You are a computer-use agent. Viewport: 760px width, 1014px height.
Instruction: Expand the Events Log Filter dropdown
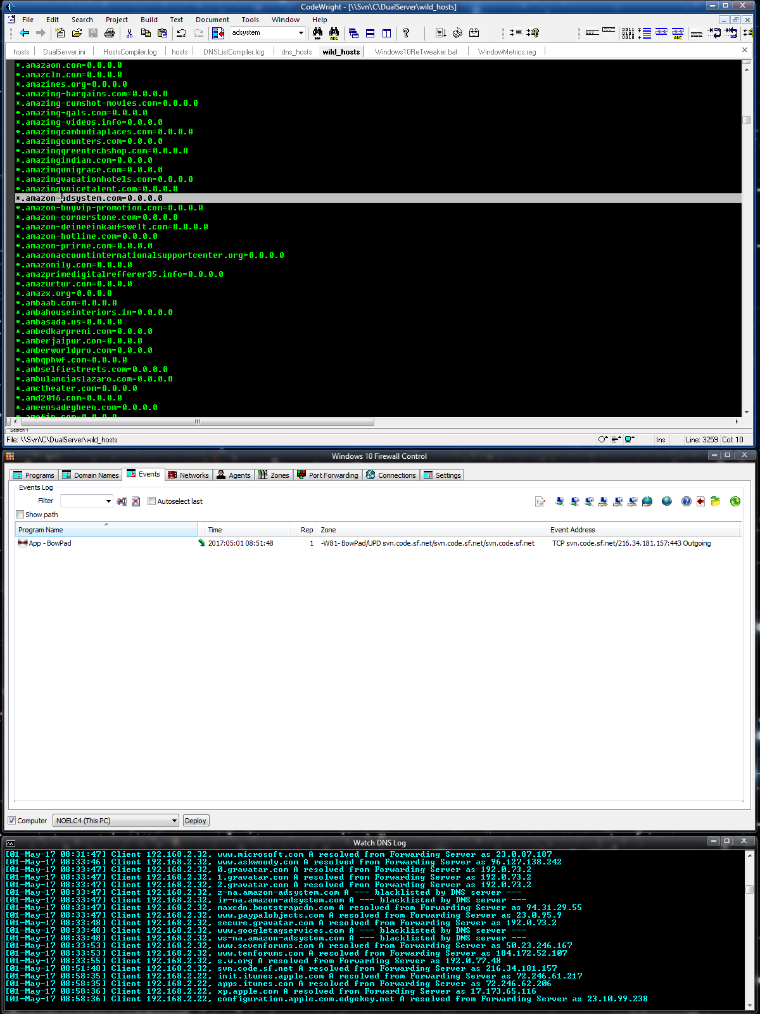click(x=108, y=501)
